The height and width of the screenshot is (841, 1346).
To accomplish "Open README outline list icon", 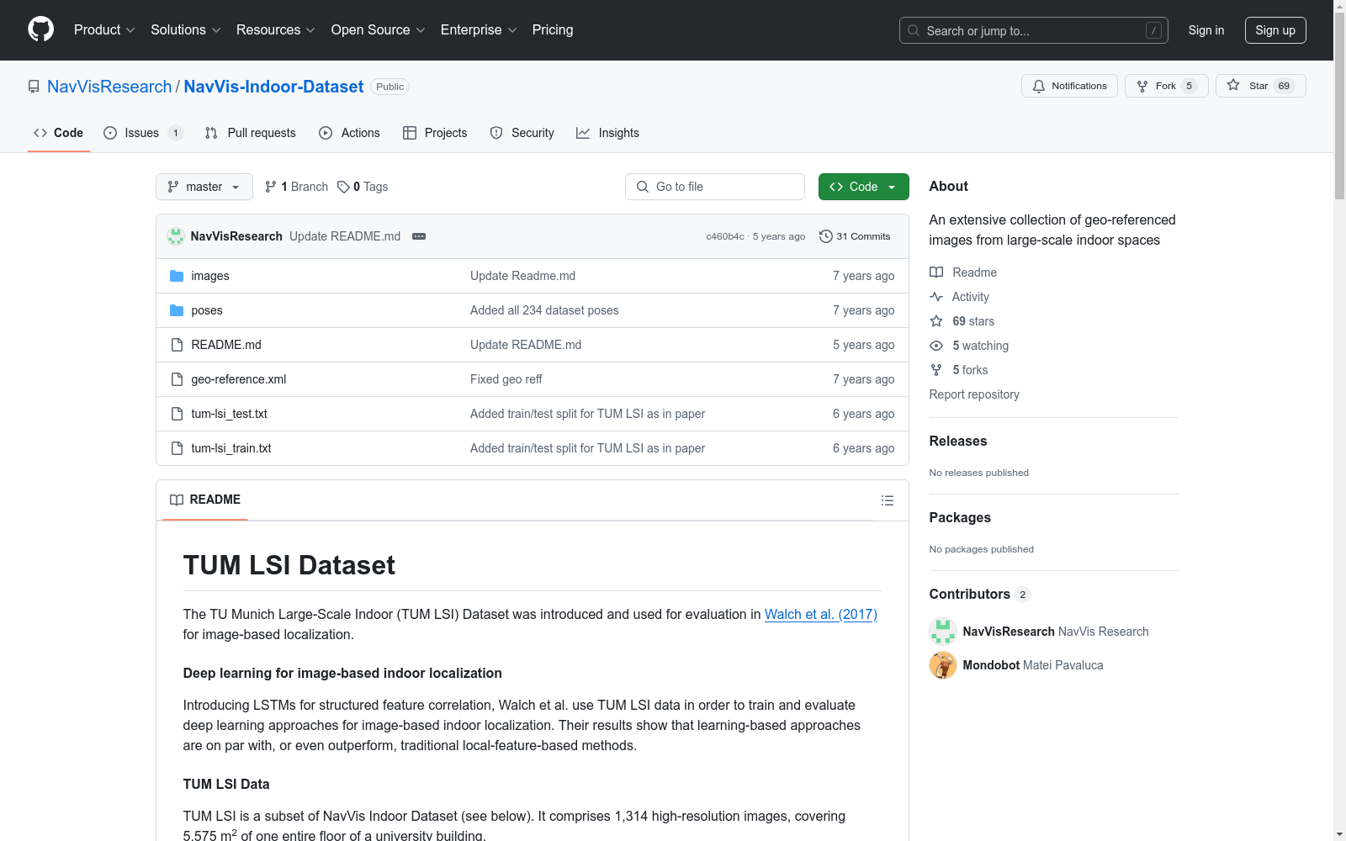I will 888,500.
